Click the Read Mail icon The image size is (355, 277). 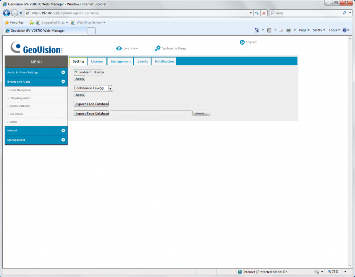[281, 30]
